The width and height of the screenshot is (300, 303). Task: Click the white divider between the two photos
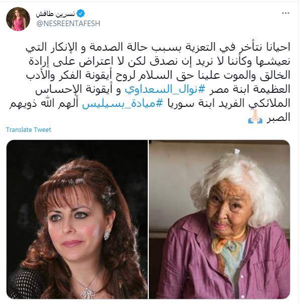pyautogui.click(x=148, y=219)
